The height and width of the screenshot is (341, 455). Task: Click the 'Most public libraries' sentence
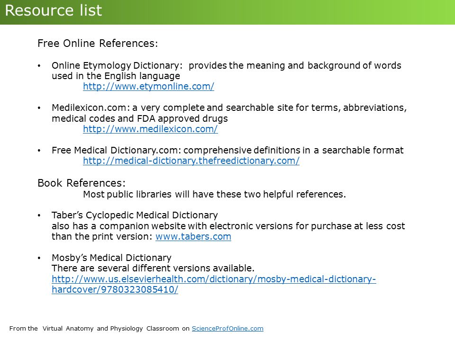214,194
